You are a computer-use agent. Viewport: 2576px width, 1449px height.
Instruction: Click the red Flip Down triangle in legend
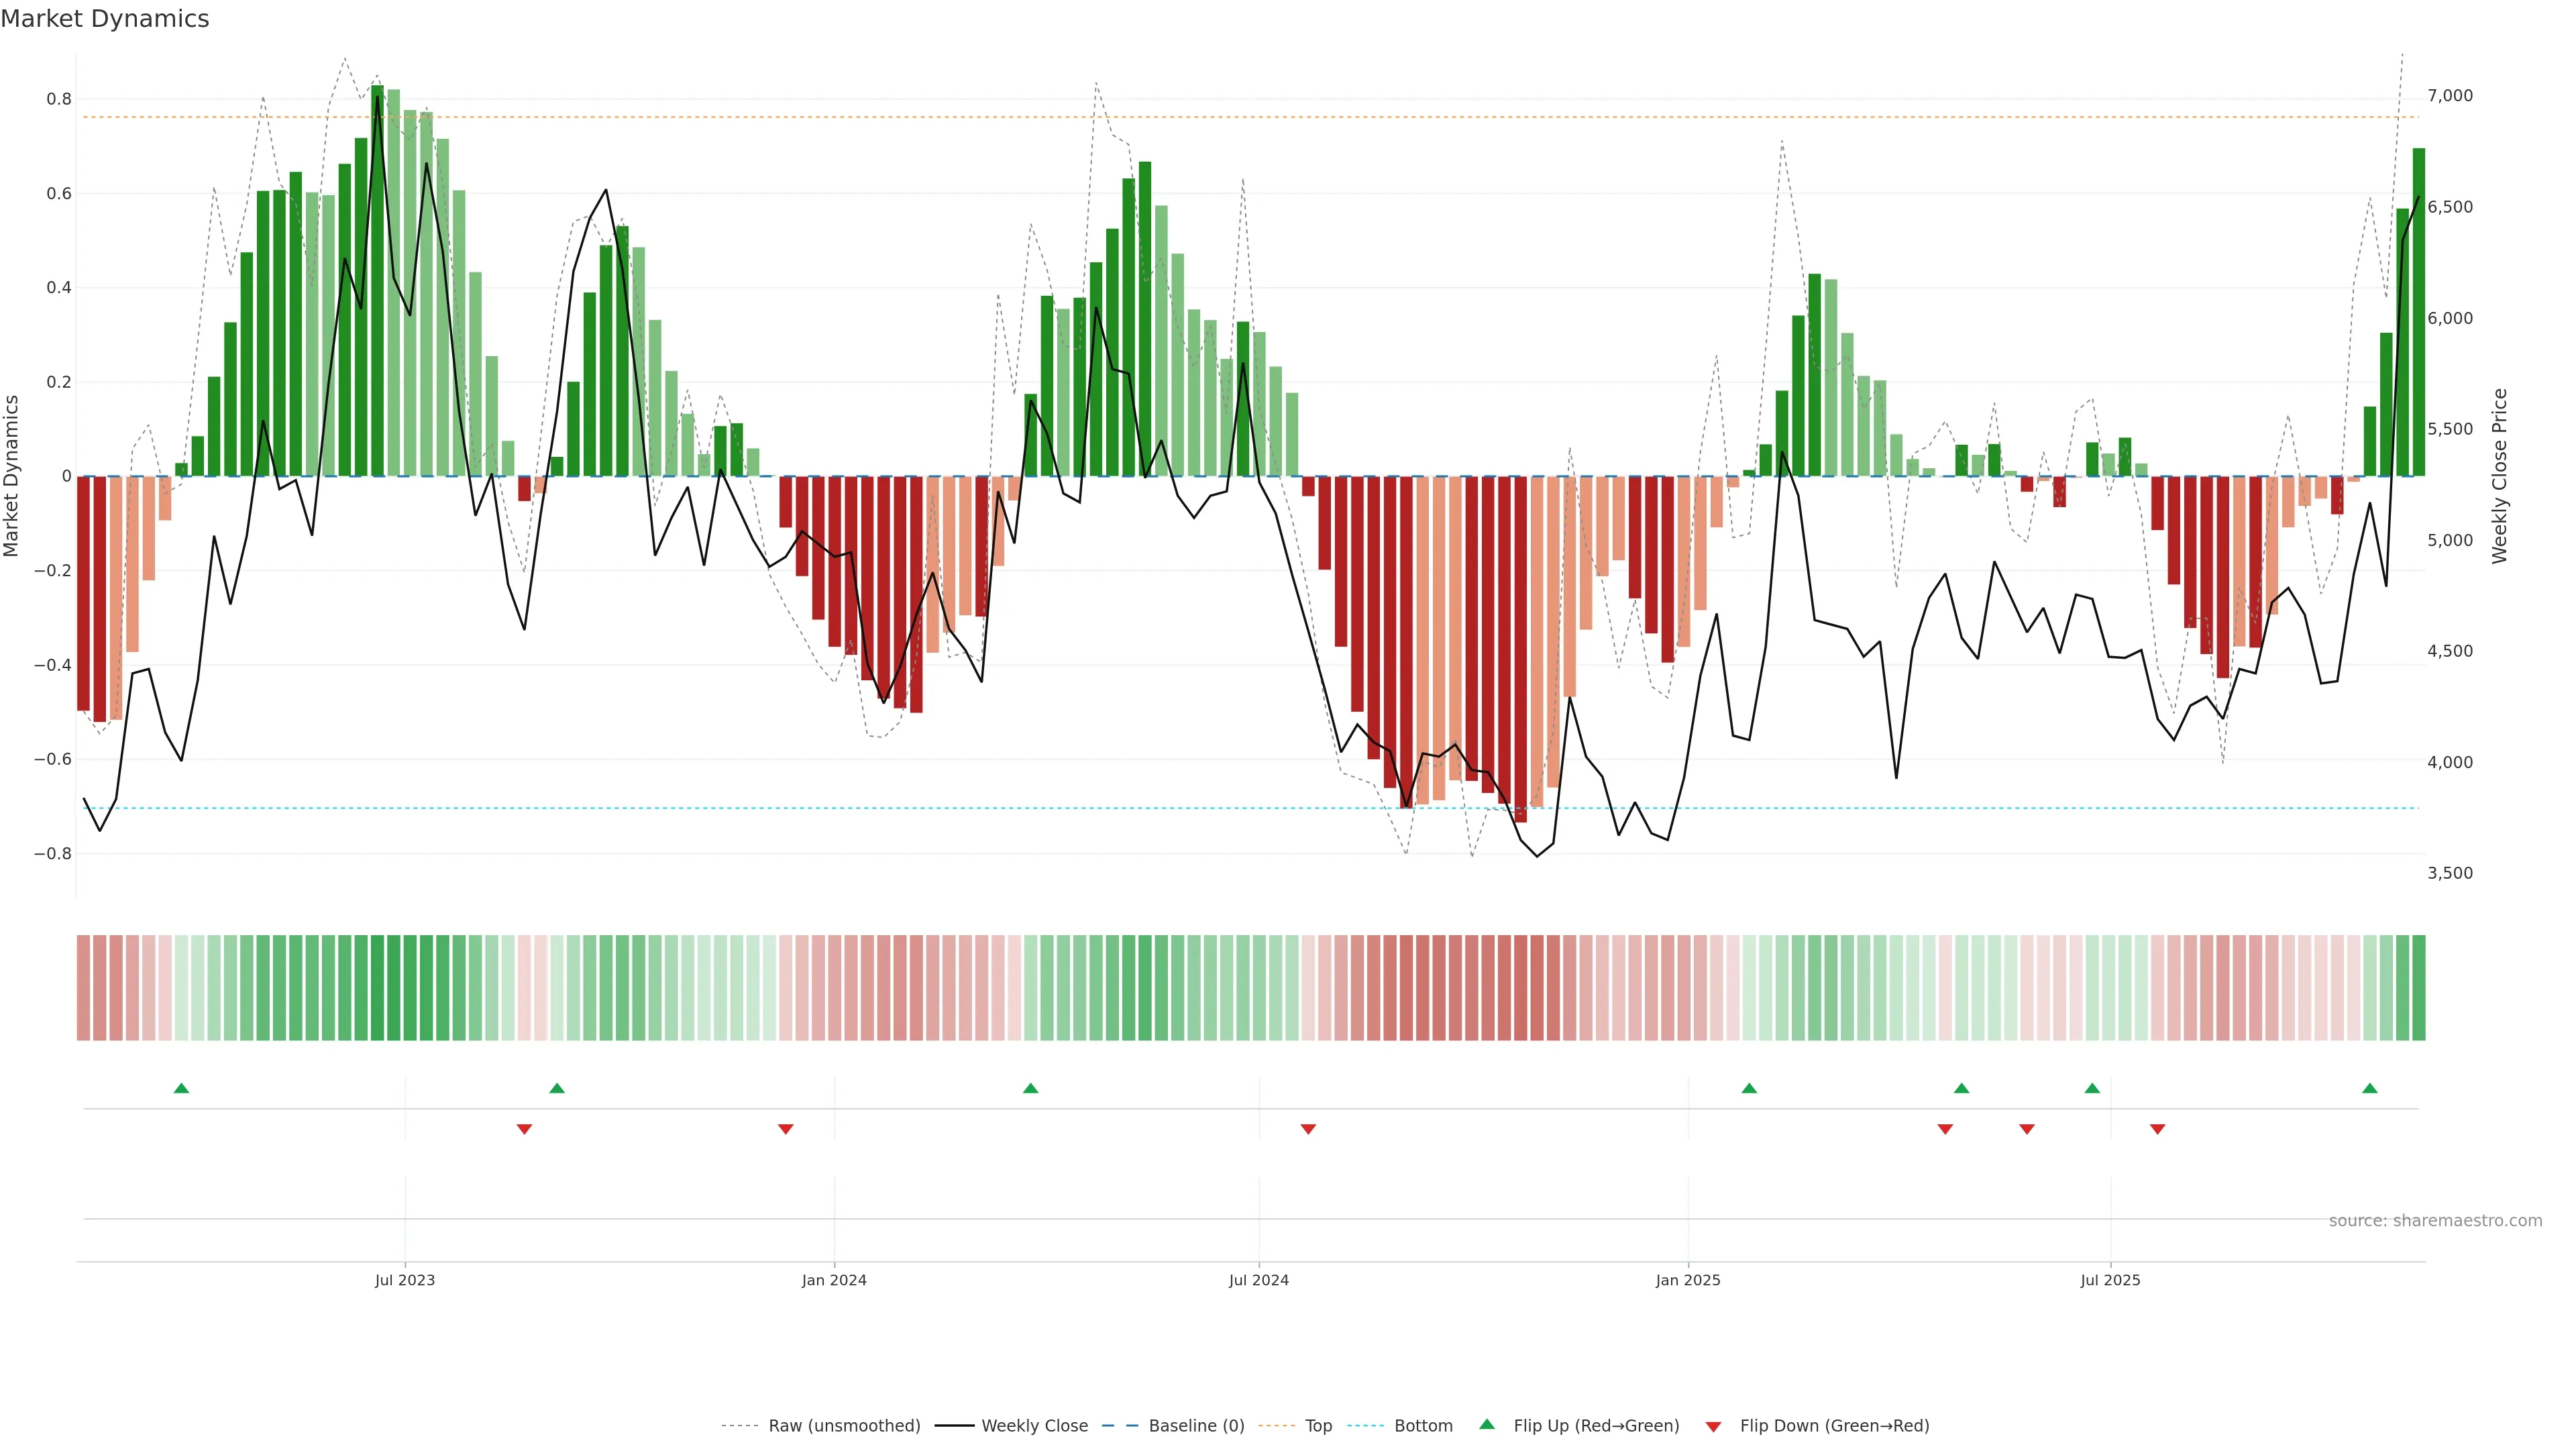[1713, 1426]
